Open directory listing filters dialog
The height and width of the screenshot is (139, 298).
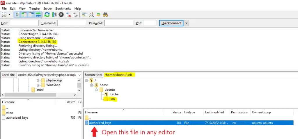pos(84,15)
